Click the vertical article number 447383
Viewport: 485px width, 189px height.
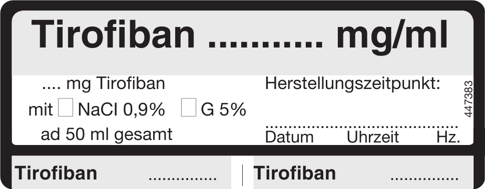pyautogui.click(x=468, y=99)
